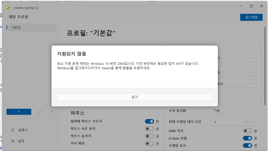Add a new profile with plus button
The image size is (268, 151).
pyautogui.click(x=19, y=111)
